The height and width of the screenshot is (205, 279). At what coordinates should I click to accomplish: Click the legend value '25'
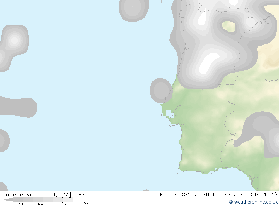click(20, 203)
